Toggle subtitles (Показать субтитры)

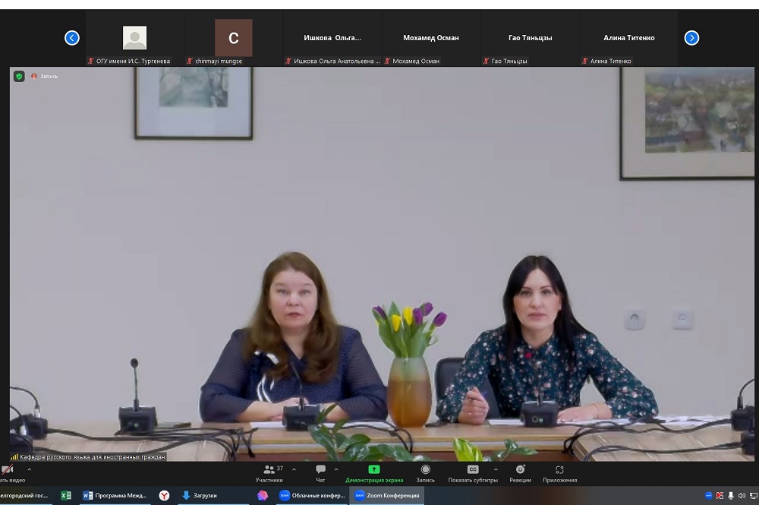click(x=473, y=473)
